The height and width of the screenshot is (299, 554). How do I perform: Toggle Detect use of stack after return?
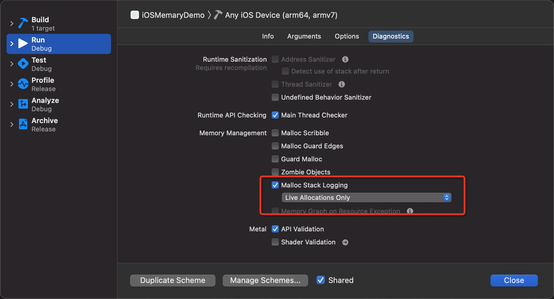285,71
